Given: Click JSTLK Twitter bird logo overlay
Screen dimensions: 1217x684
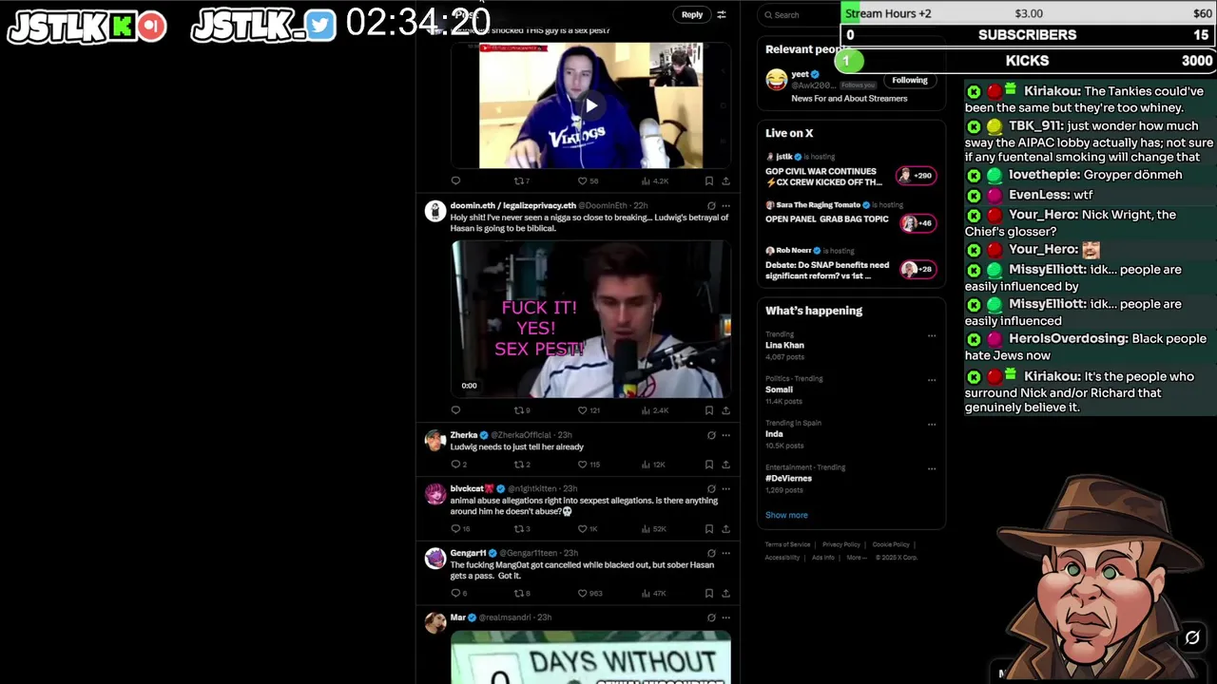Looking at the screenshot, I should [x=320, y=25].
